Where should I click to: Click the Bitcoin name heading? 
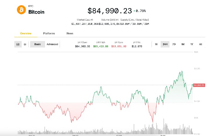tap(36, 12)
